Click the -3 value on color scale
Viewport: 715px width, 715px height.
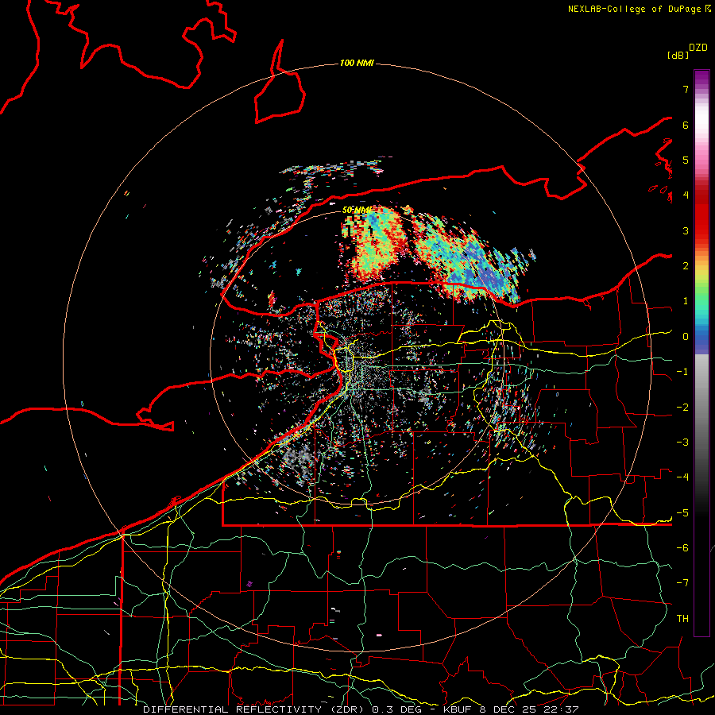pyautogui.click(x=682, y=443)
